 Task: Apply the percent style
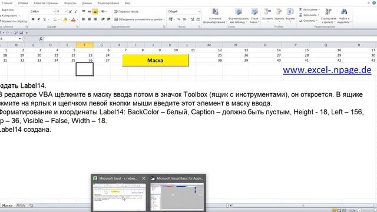point(178,19)
